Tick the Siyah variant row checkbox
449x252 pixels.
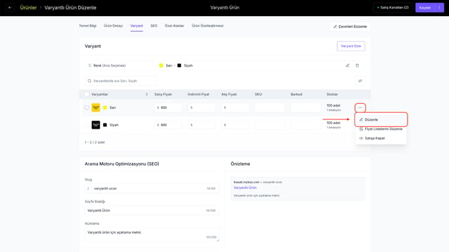point(86,125)
